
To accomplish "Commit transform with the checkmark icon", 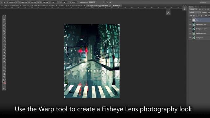I will point(110,2).
